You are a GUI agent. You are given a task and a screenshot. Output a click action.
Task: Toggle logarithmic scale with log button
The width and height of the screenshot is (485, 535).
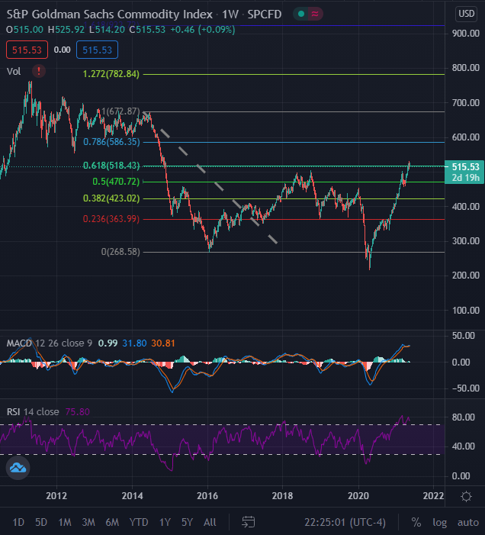[440, 522]
